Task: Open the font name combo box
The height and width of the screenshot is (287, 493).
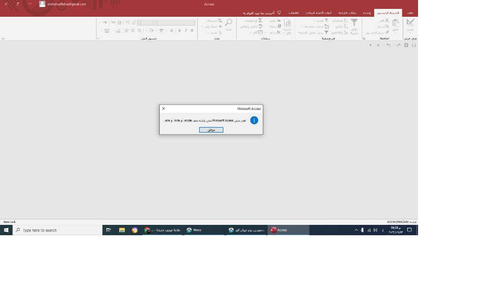Action: pyautogui.click(x=174, y=23)
